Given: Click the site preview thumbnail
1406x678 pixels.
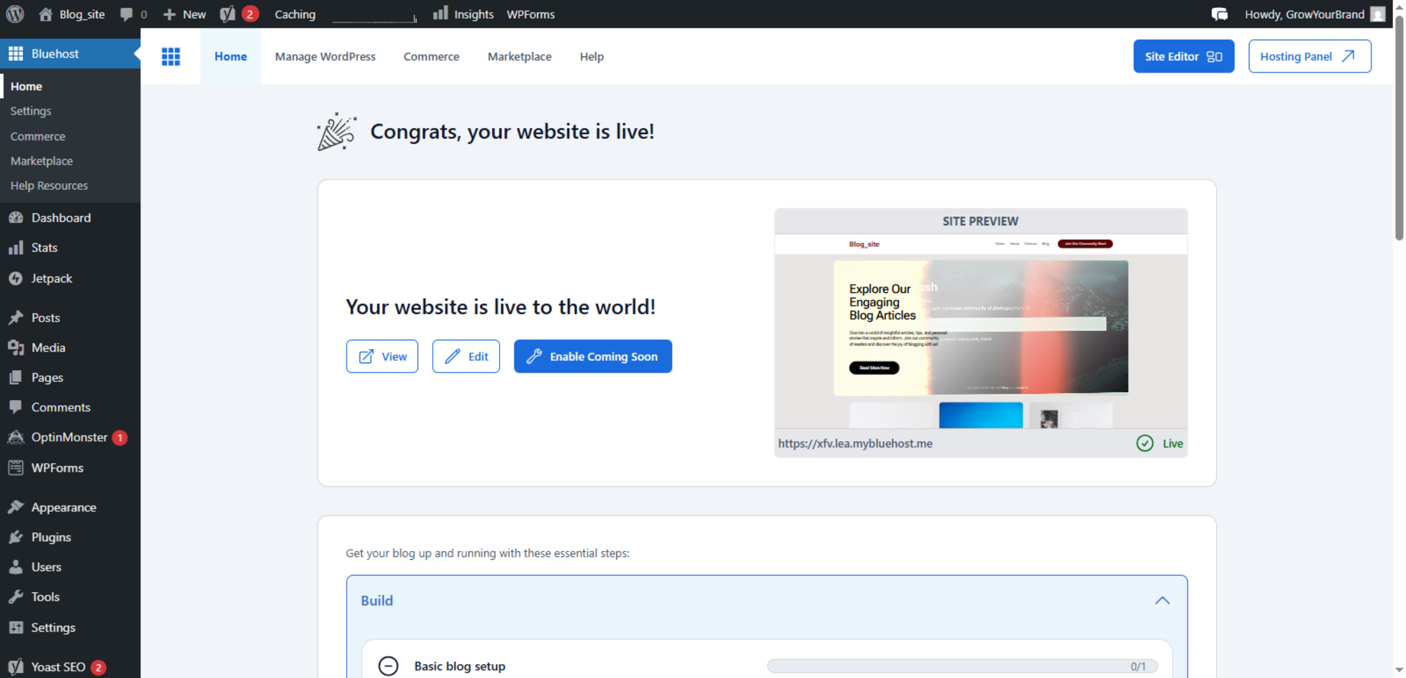Looking at the screenshot, I should click(x=981, y=331).
